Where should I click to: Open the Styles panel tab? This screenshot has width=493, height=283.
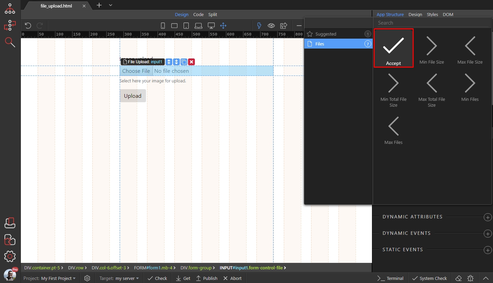click(x=432, y=14)
